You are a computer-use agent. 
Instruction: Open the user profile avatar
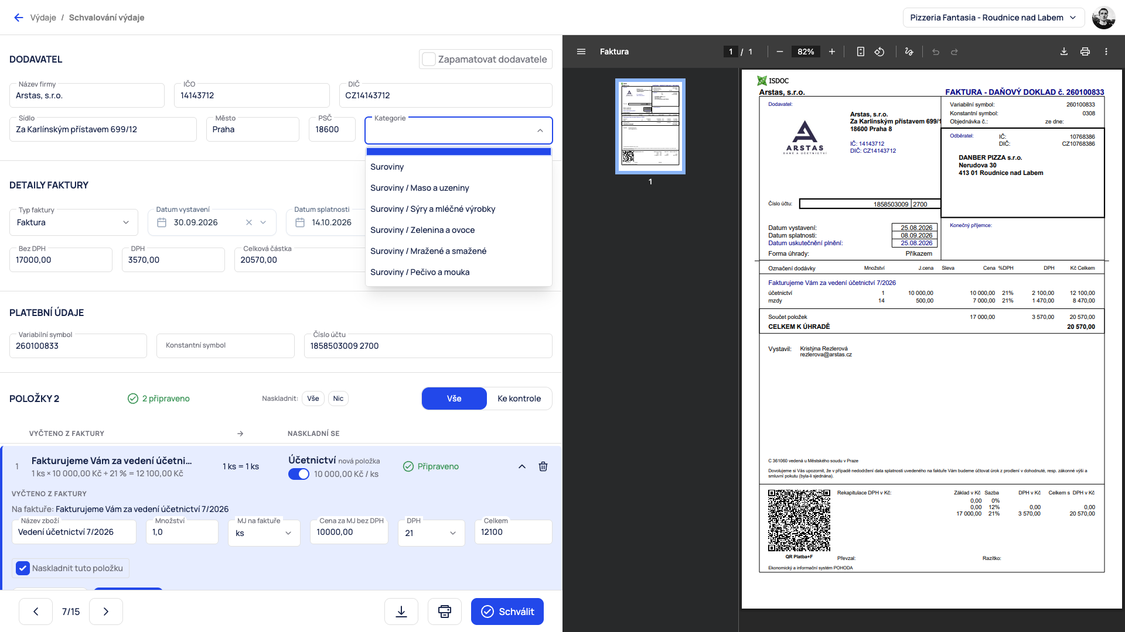pyautogui.click(x=1104, y=18)
